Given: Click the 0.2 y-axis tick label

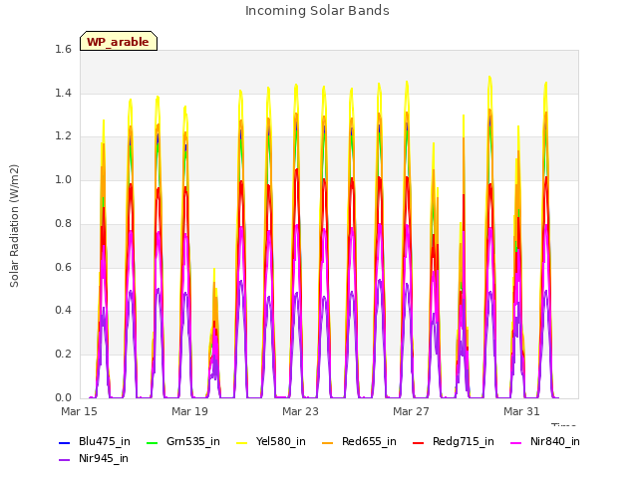Looking at the screenshot, I should click(x=63, y=355).
